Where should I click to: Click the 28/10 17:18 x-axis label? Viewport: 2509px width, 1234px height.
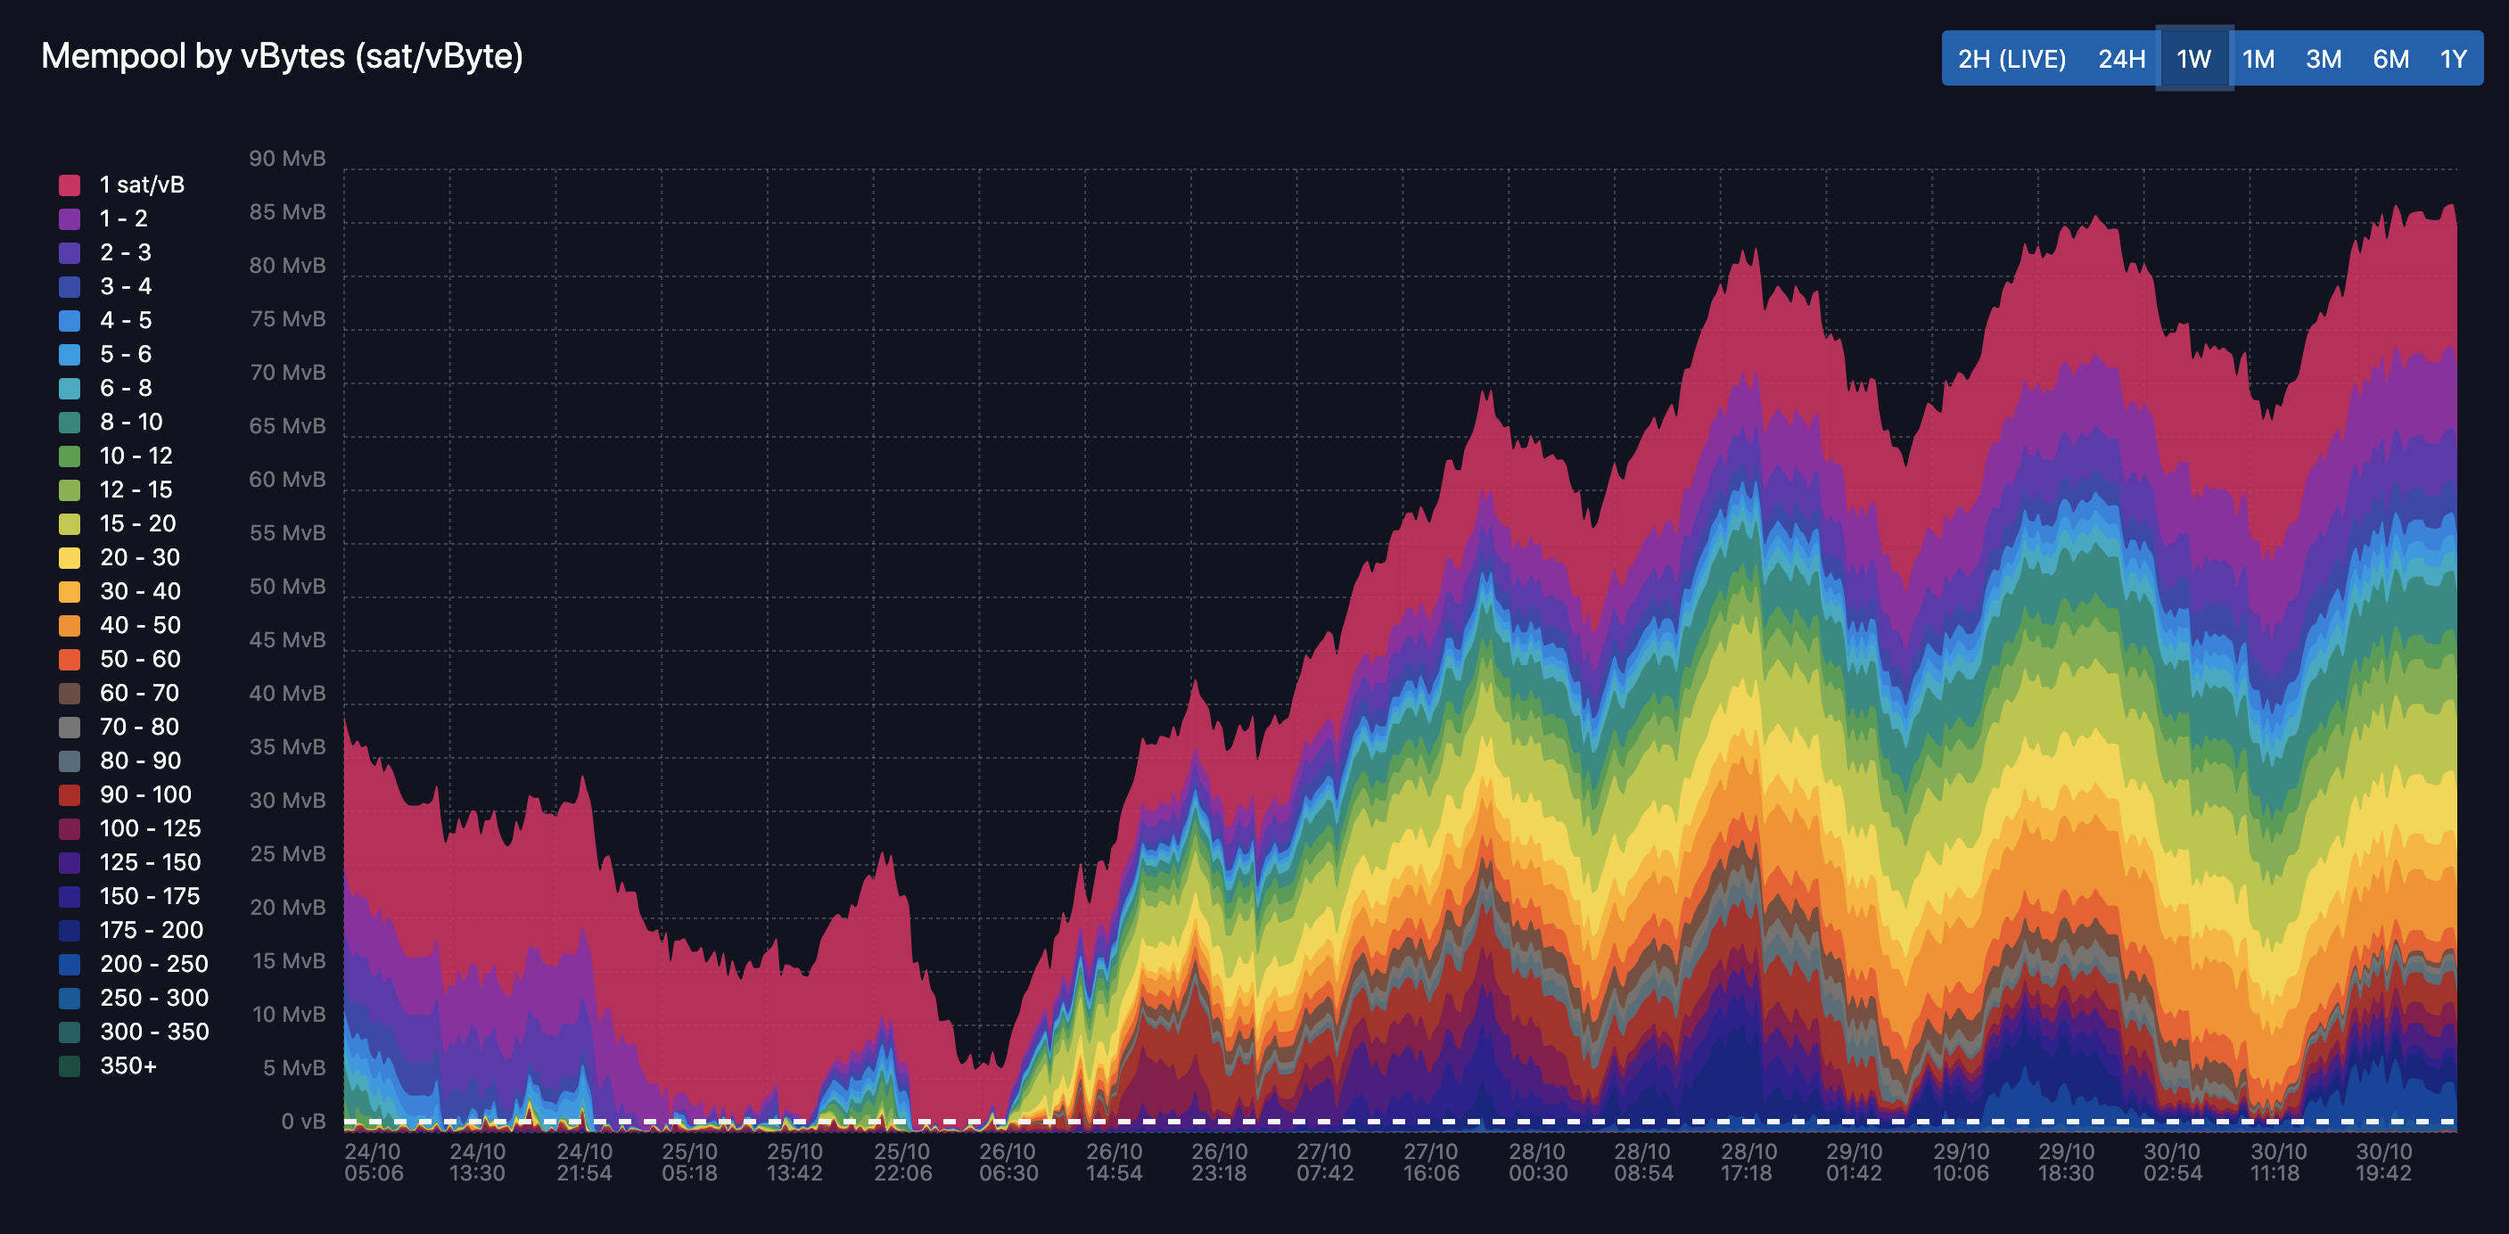pos(1748,1162)
